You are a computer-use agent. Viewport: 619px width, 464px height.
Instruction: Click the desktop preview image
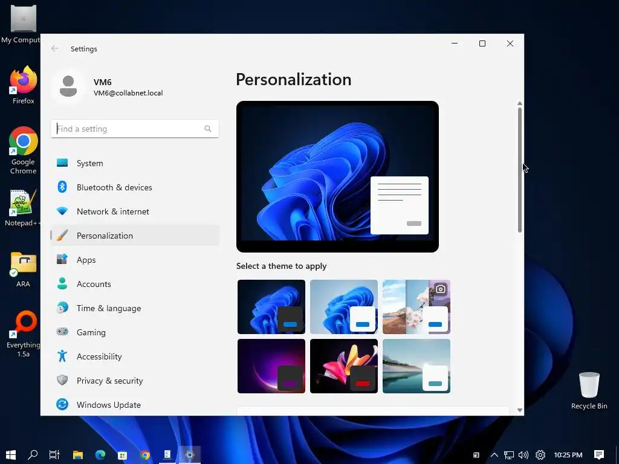click(x=337, y=176)
